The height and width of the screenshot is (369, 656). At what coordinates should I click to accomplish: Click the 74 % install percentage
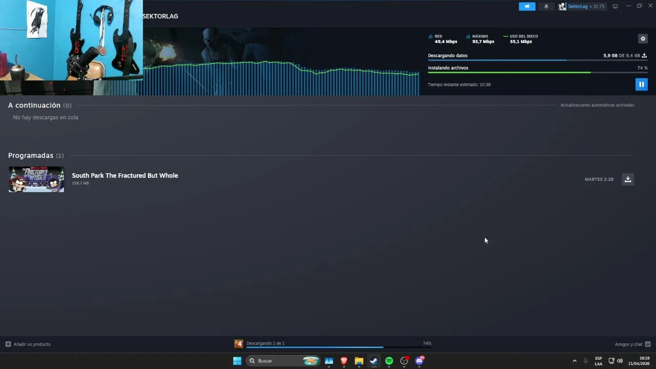[x=643, y=68]
